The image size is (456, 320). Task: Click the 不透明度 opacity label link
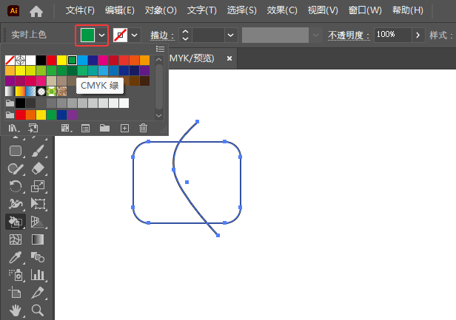point(349,35)
